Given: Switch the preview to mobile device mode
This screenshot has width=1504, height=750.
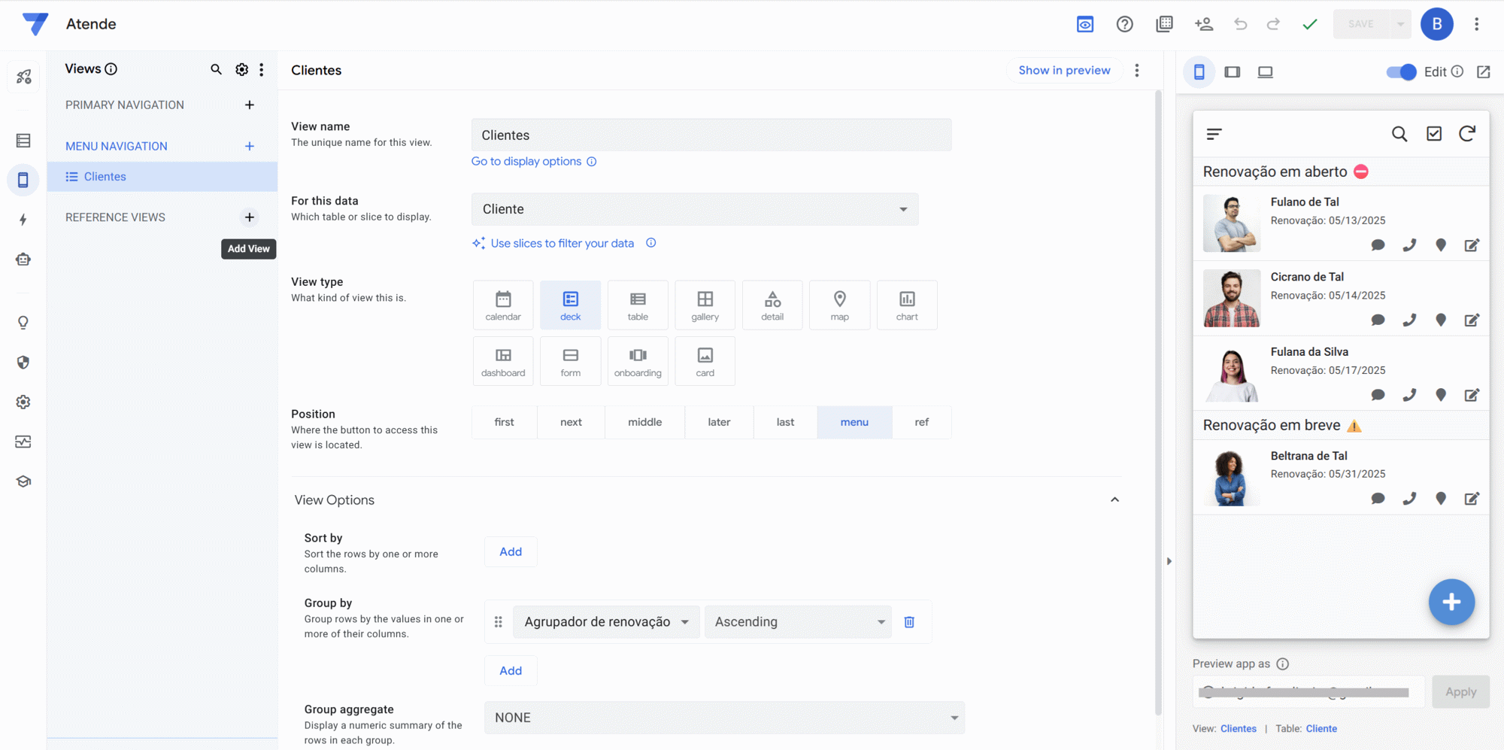Looking at the screenshot, I should [x=1199, y=72].
